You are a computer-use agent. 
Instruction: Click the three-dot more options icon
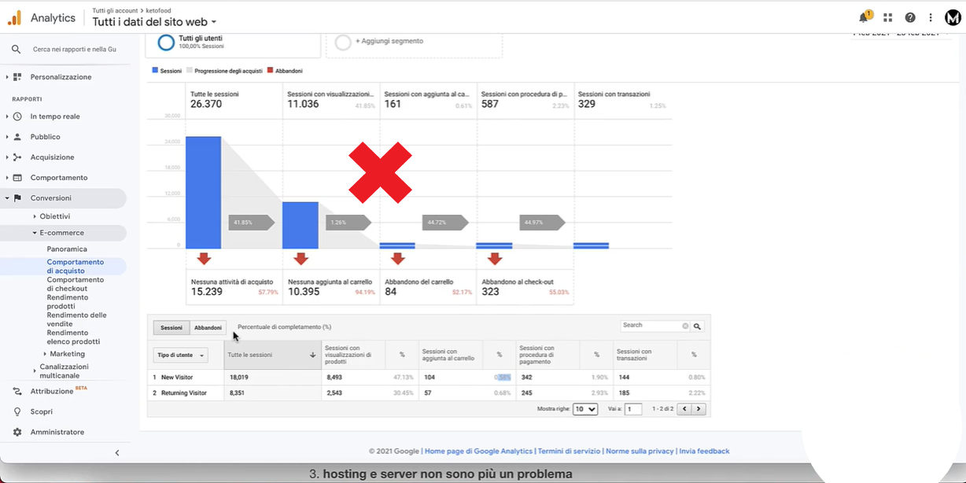931,17
